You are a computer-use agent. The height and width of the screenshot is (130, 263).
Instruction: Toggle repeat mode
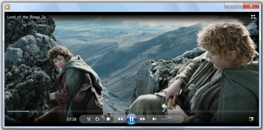tap(97, 119)
